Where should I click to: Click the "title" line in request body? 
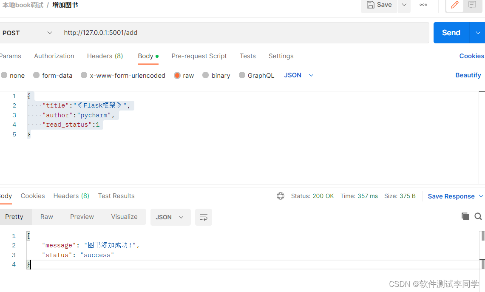[x=86, y=105]
